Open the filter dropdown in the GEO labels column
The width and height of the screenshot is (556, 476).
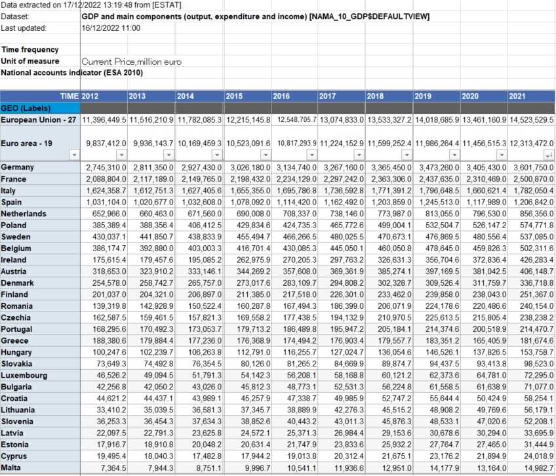73,155
